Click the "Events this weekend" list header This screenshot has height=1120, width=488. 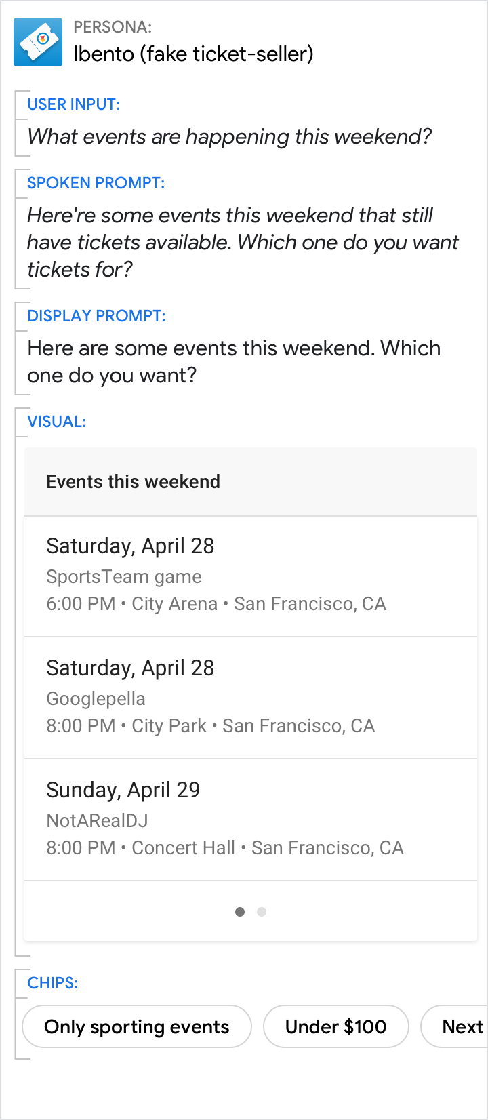coord(134,482)
